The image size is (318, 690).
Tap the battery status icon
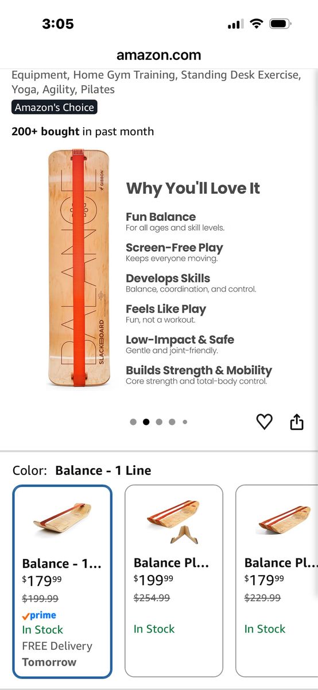[x=280, y=24]
